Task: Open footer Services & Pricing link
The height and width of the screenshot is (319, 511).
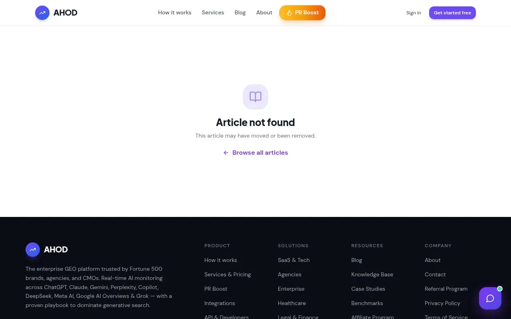Action: click(x=228, y=274)
